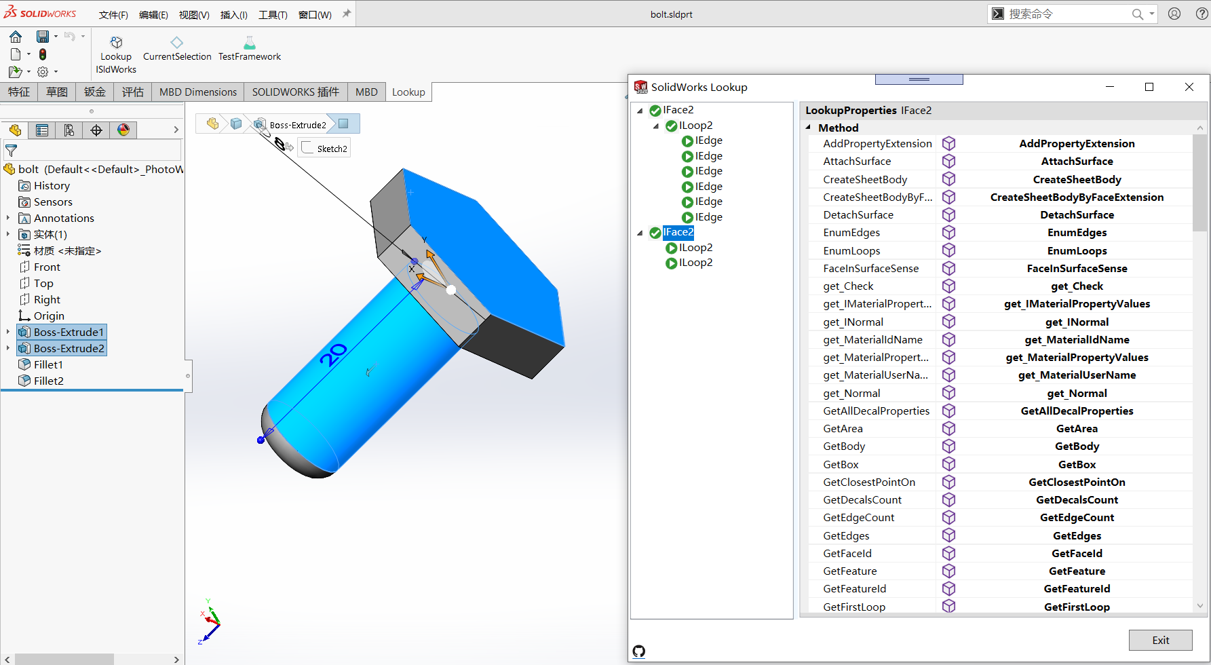Collapse the selected IFace2 node

[x=640, y=233]
